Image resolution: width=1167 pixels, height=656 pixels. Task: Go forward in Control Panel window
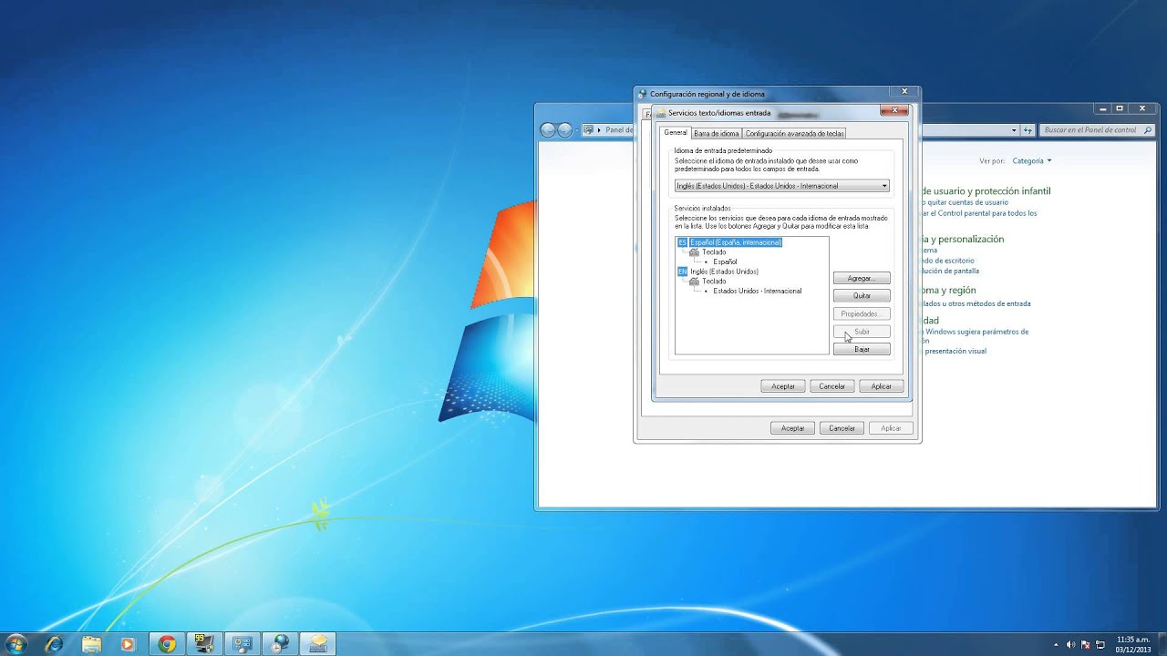pyautogui.click(x=564, y=130)
